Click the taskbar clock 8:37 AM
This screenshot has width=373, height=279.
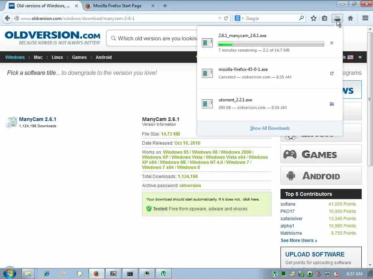click(354, 274)
